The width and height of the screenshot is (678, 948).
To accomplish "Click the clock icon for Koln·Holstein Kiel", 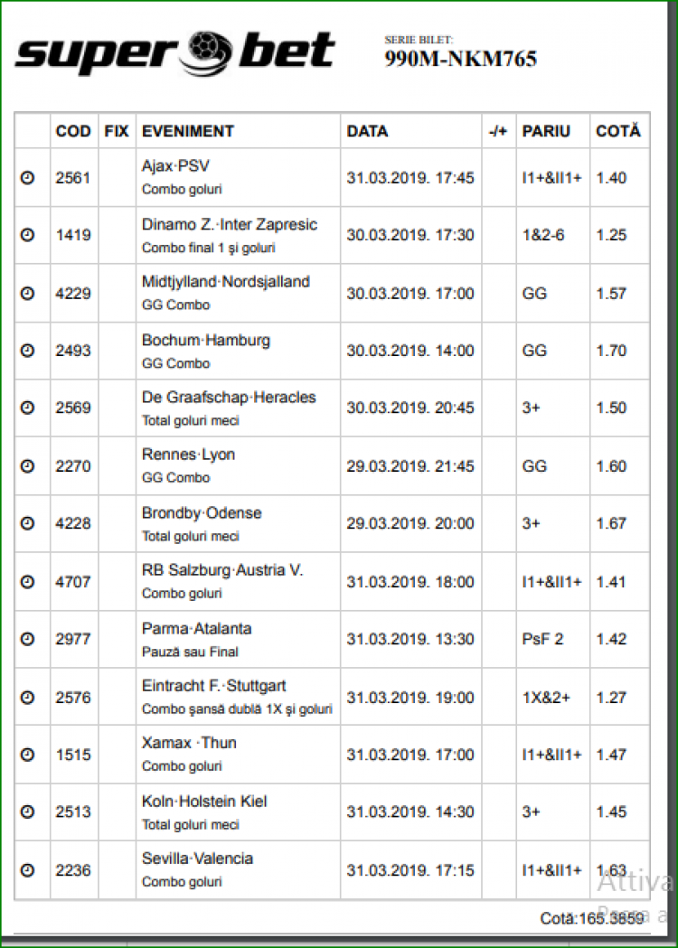I will point(27,812).
